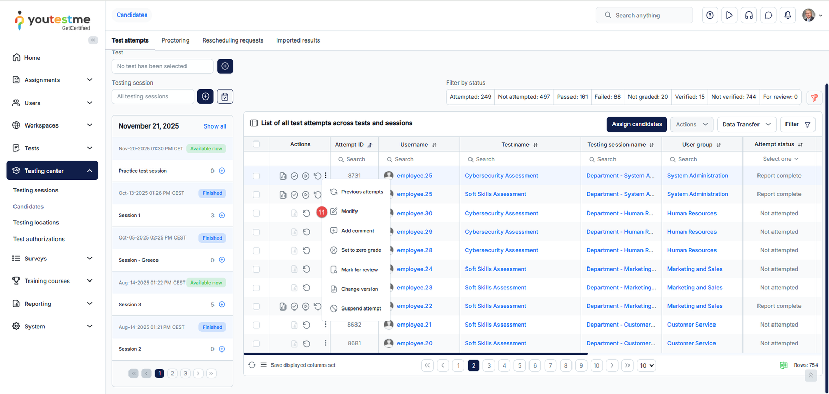The height and width of the screenshot is (394, 829).
Task: Open the Actions dropdown
Action: (691, 124)
